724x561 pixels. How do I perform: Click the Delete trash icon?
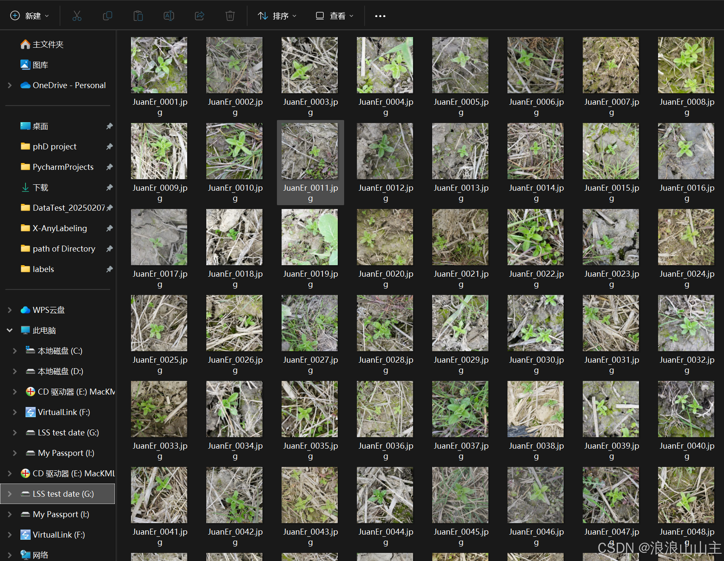click(x=230, y=16)
